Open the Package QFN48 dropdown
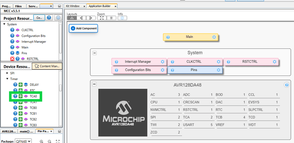The height and width of the screenshot is (143, 294). (x=24, y=141)
